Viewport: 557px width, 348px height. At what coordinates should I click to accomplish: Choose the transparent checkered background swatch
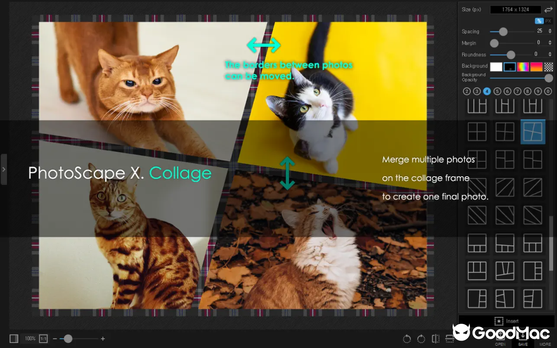pyautogui.click(x=548, y=67)
